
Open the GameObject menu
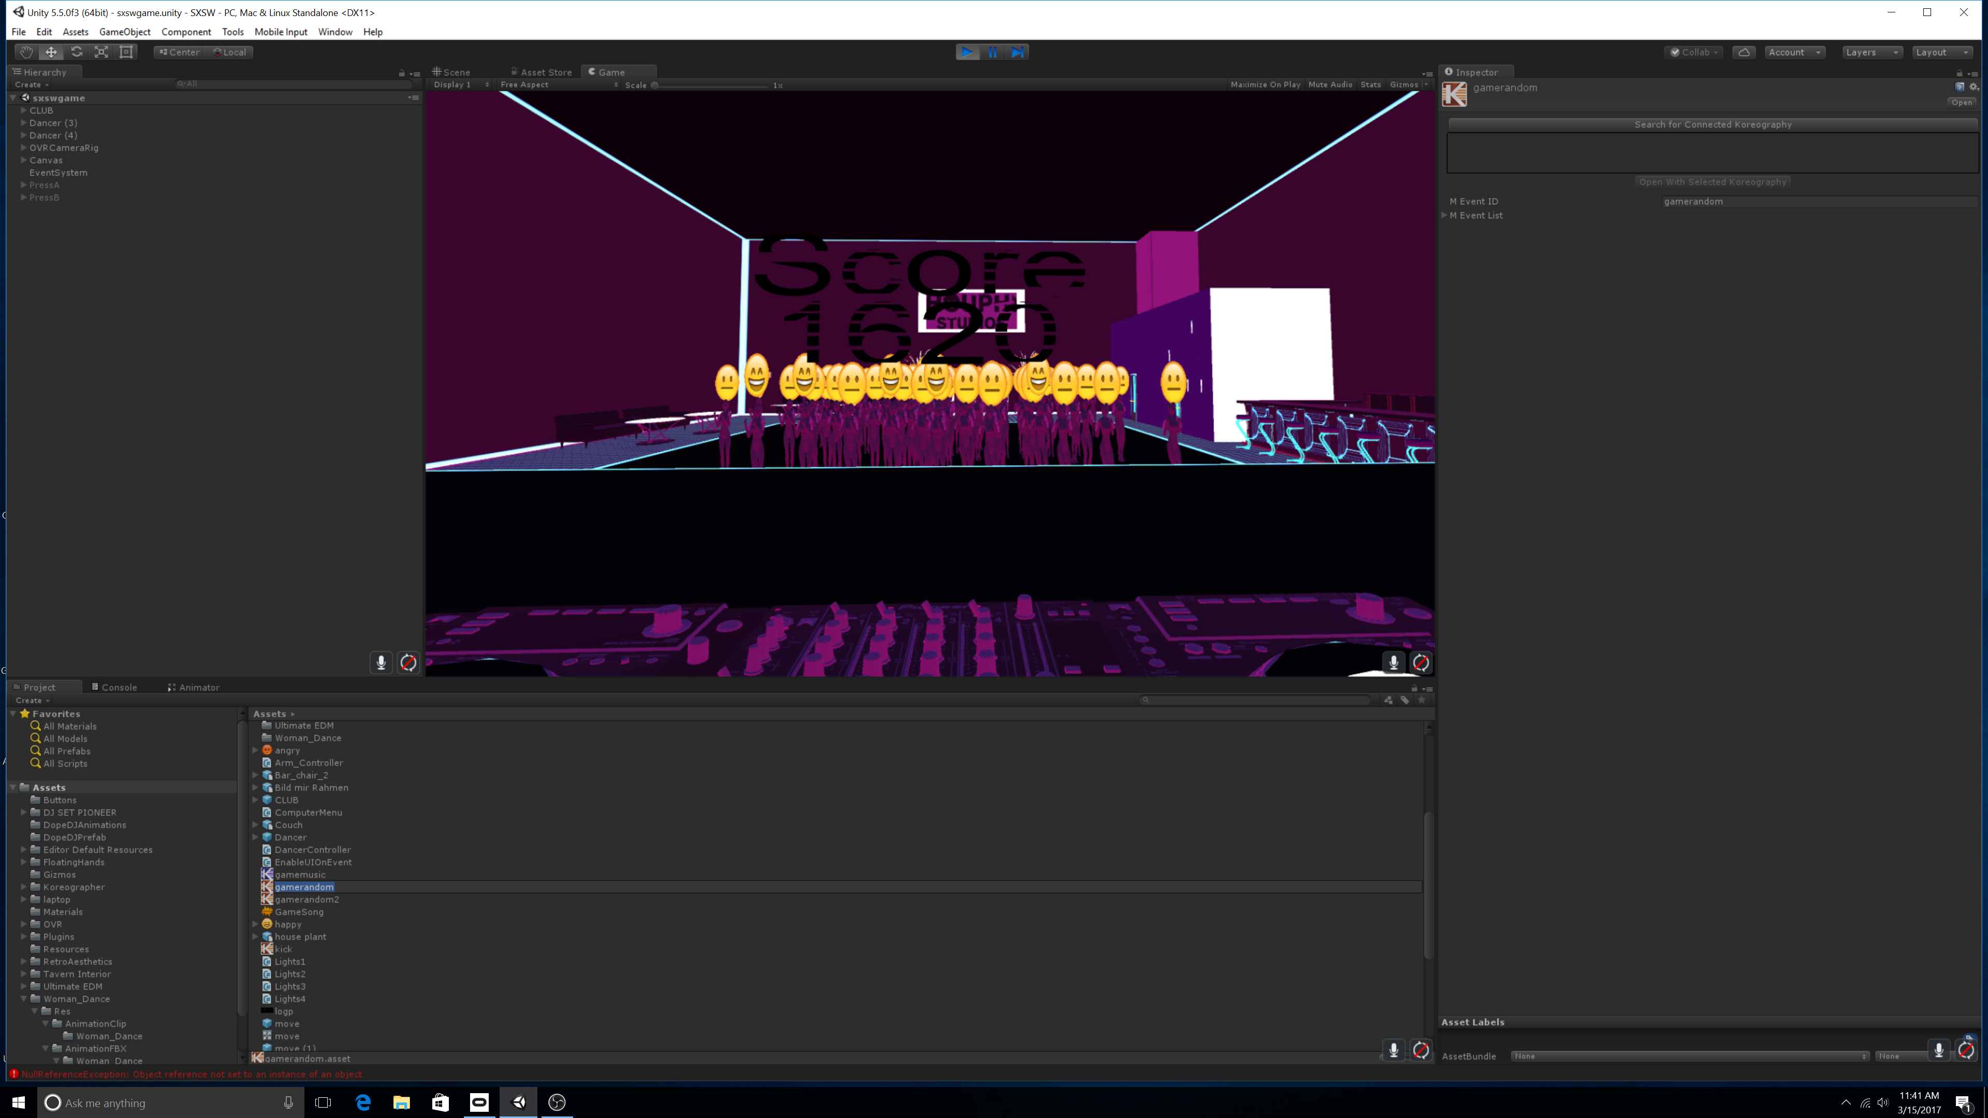124,32
